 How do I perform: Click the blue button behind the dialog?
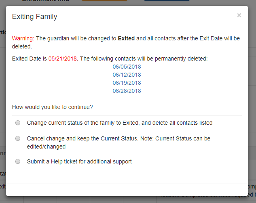click(162, 2)
